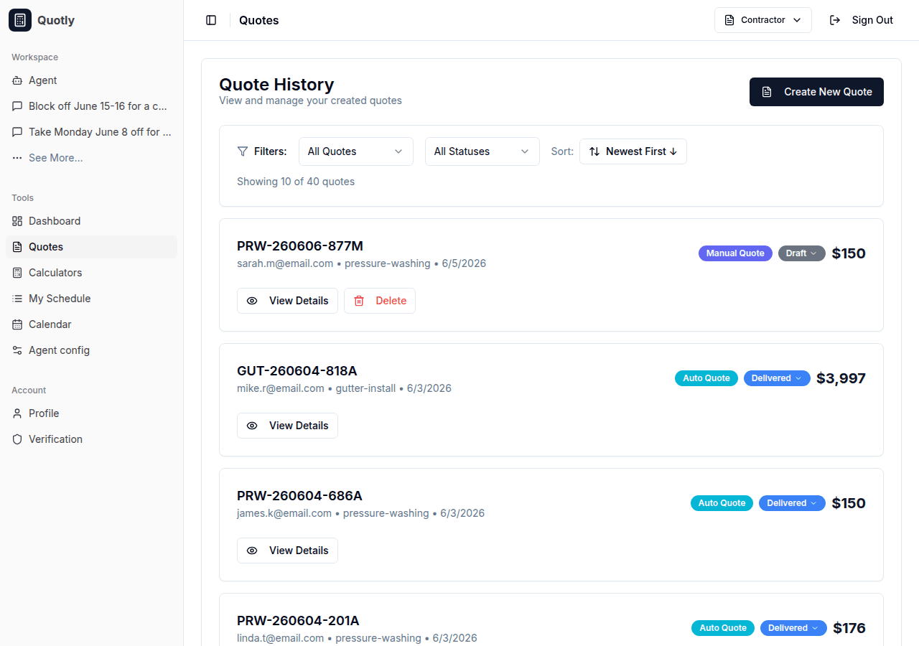Open Draft status dropdown on PRW-260606-877M
This screenshot has height=646, width=919.
coord(802,253)
